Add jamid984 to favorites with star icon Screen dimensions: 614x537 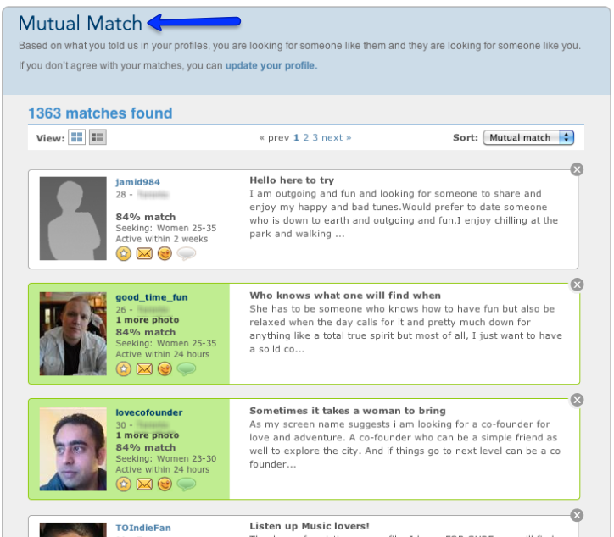(124, 254)
